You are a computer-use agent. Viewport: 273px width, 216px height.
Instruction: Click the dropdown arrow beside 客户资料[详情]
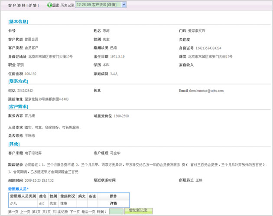123,4
